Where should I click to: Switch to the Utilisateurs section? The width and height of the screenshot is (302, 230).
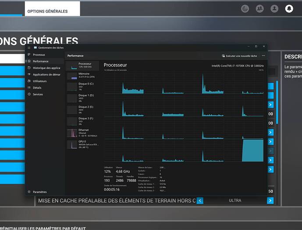(x=39, y=81)
